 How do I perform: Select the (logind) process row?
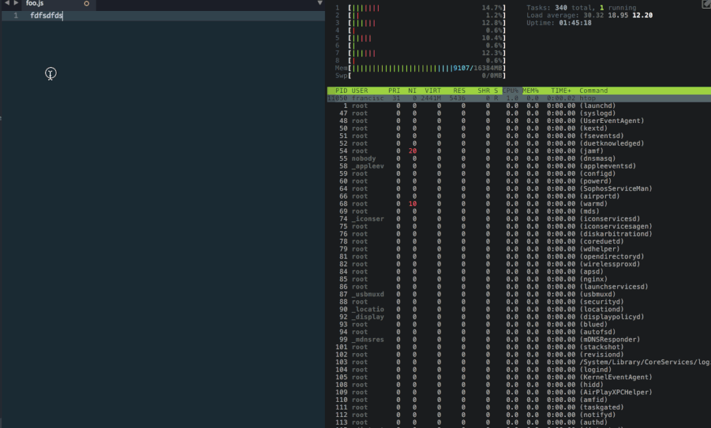point(519,370)
